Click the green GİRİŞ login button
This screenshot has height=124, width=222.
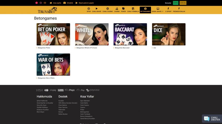[x=176, y=3]
